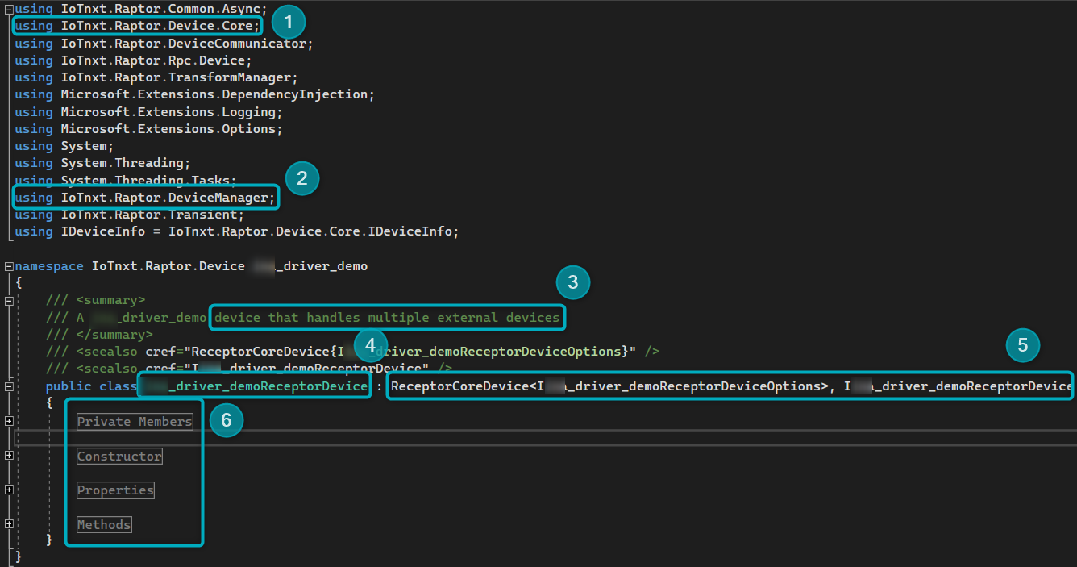
Task: Click the numbered callout badge 3
Action: click(573, 282)
